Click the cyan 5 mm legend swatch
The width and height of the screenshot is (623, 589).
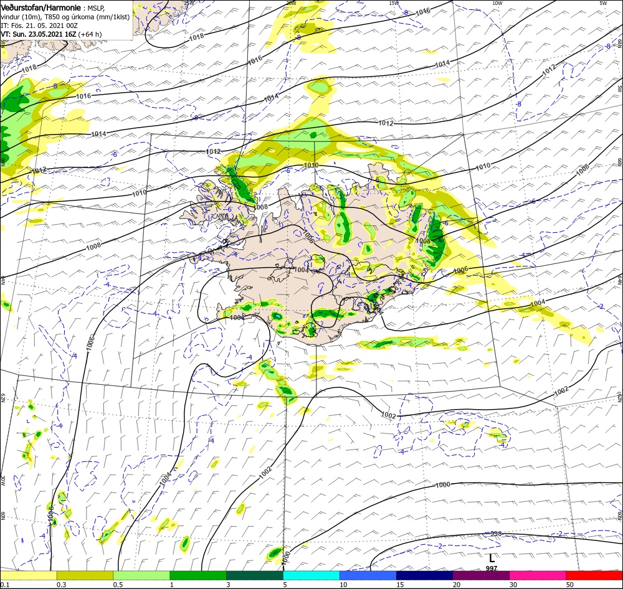311,576
